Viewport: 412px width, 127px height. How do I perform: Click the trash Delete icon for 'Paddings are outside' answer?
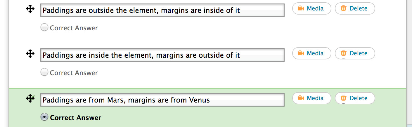tap(344, 8)
